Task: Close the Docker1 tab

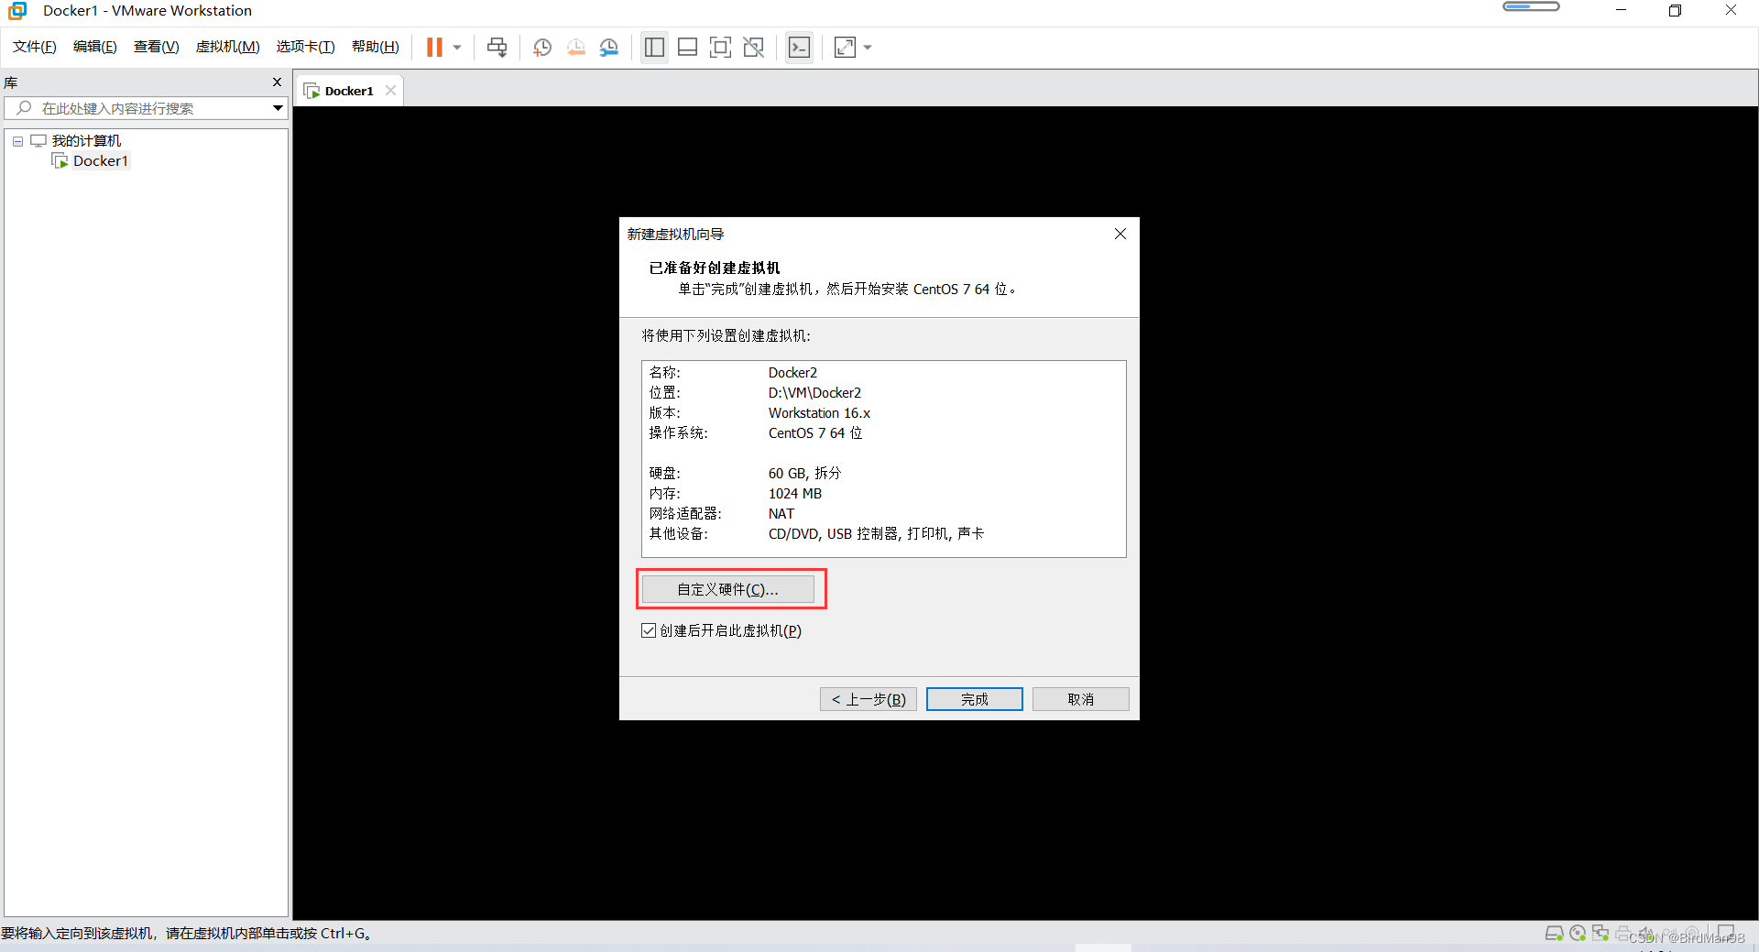Action: (x=390, y=91)
